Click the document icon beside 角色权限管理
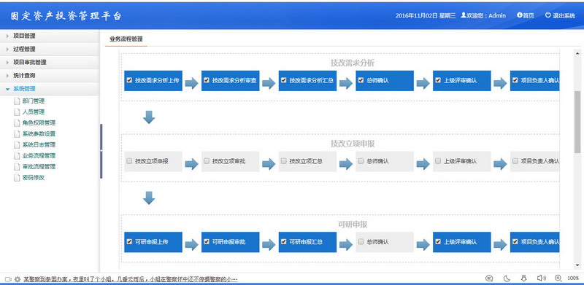This screenshot has width=584, height=285. pos(17,123)
